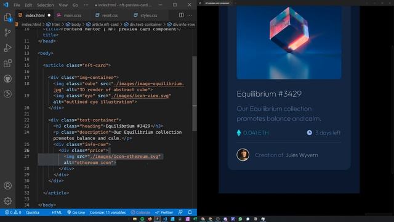The width and height of the screenshot is (394, 222).
Task: Open the Source Control view
Action: tap(7, 33)
